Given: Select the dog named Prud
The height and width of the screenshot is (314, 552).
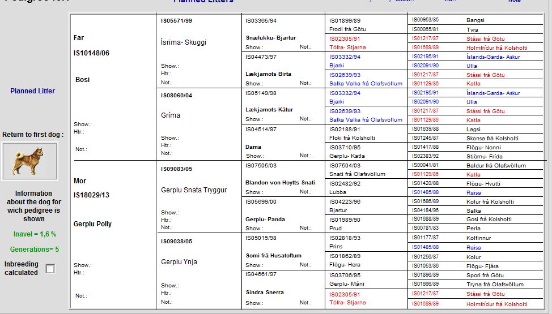Looking at the screenshot, I should 336,228.
